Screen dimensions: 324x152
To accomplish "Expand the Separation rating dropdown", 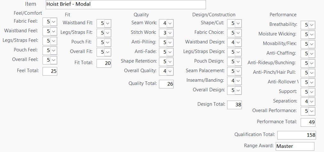I will (x=312, y=102).
